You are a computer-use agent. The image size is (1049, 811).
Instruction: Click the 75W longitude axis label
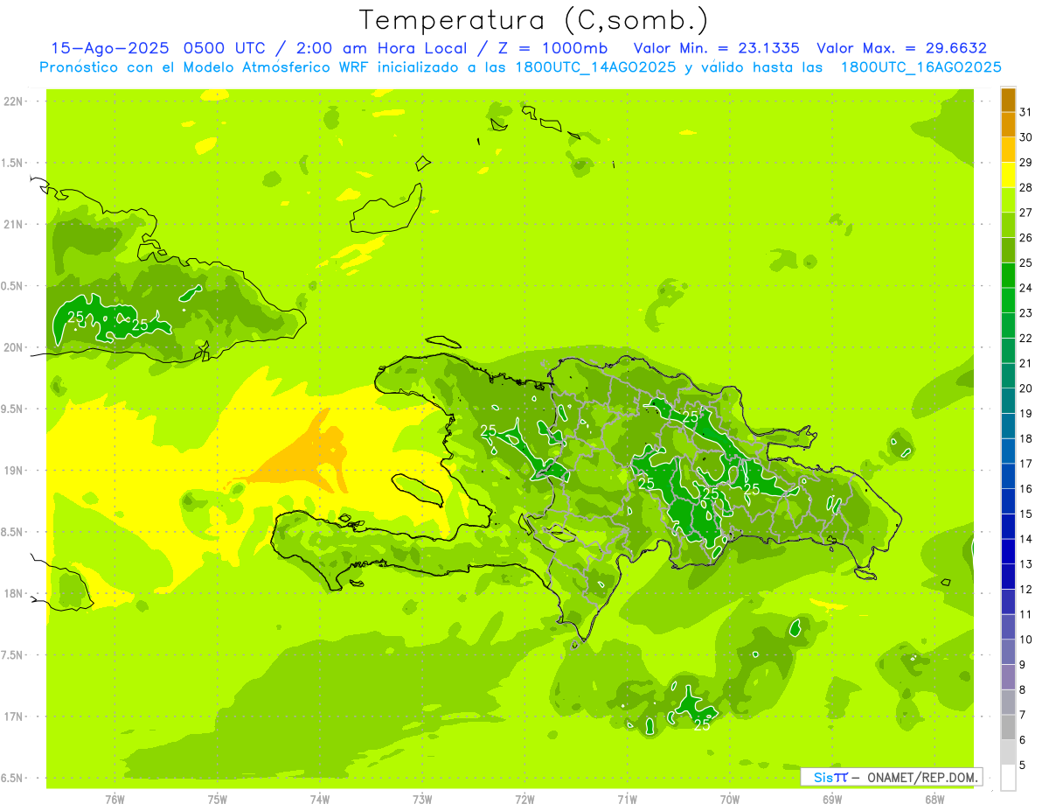[x=218, y=800]
